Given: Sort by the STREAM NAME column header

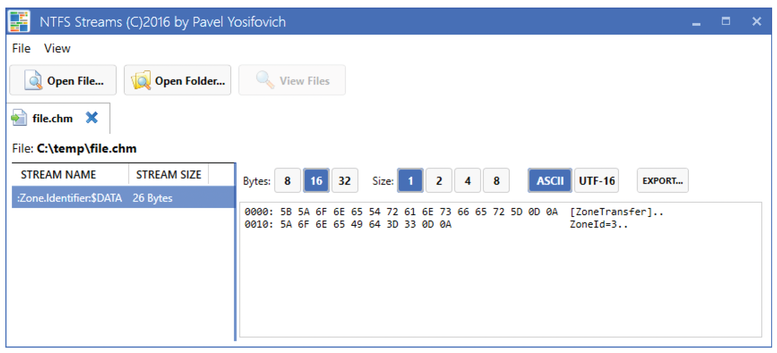Looking at the screenshot, I should pyautogui.click(x=58, y=174).
